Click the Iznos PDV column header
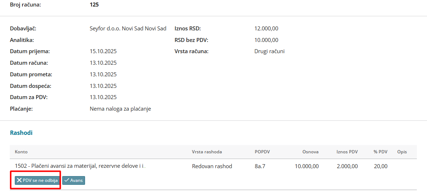Viewport: 427px width, 196px height. [x=347, y=152]
